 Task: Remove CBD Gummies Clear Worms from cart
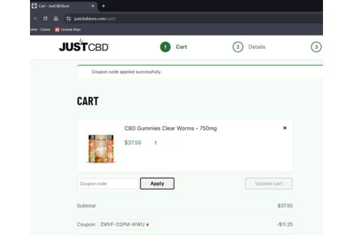coord(285,128)
